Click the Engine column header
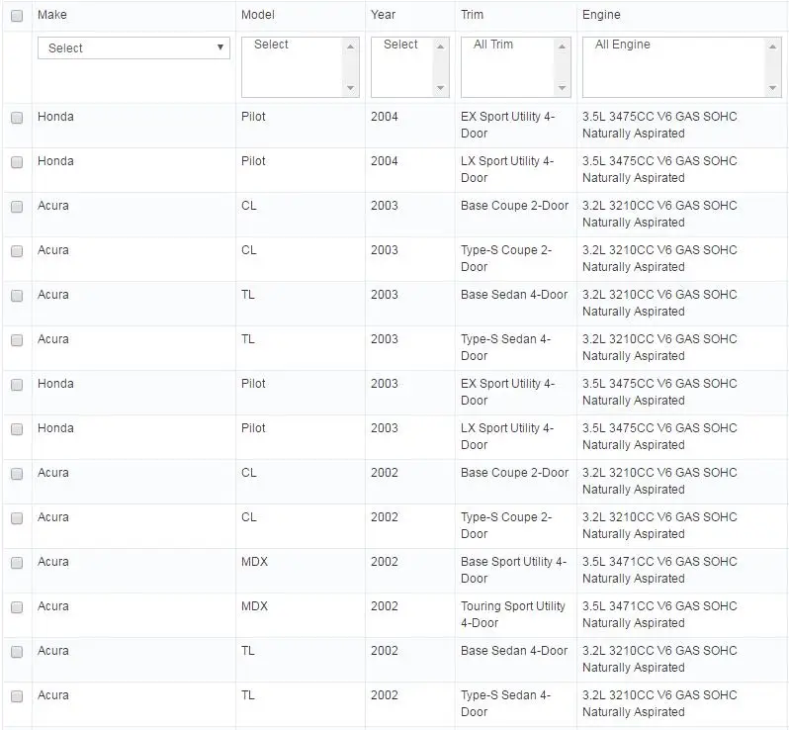The width and height of the screenshot is (789, 730). [x=601, y=15]
